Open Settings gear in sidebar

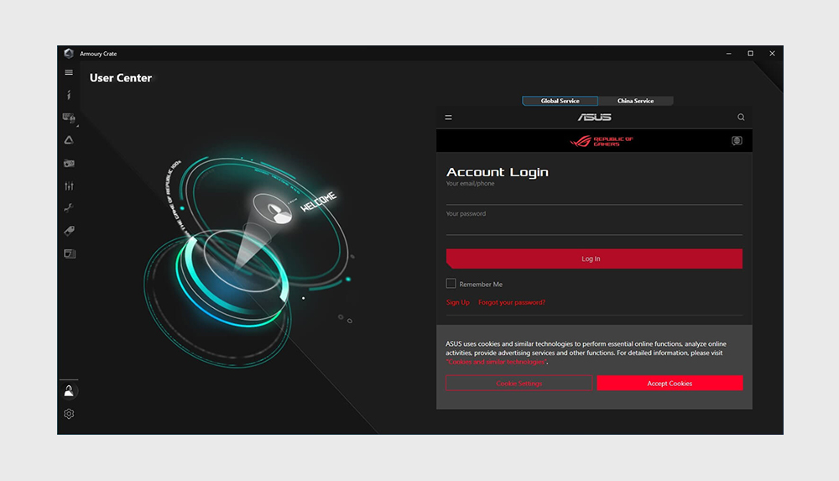point(69,414)
